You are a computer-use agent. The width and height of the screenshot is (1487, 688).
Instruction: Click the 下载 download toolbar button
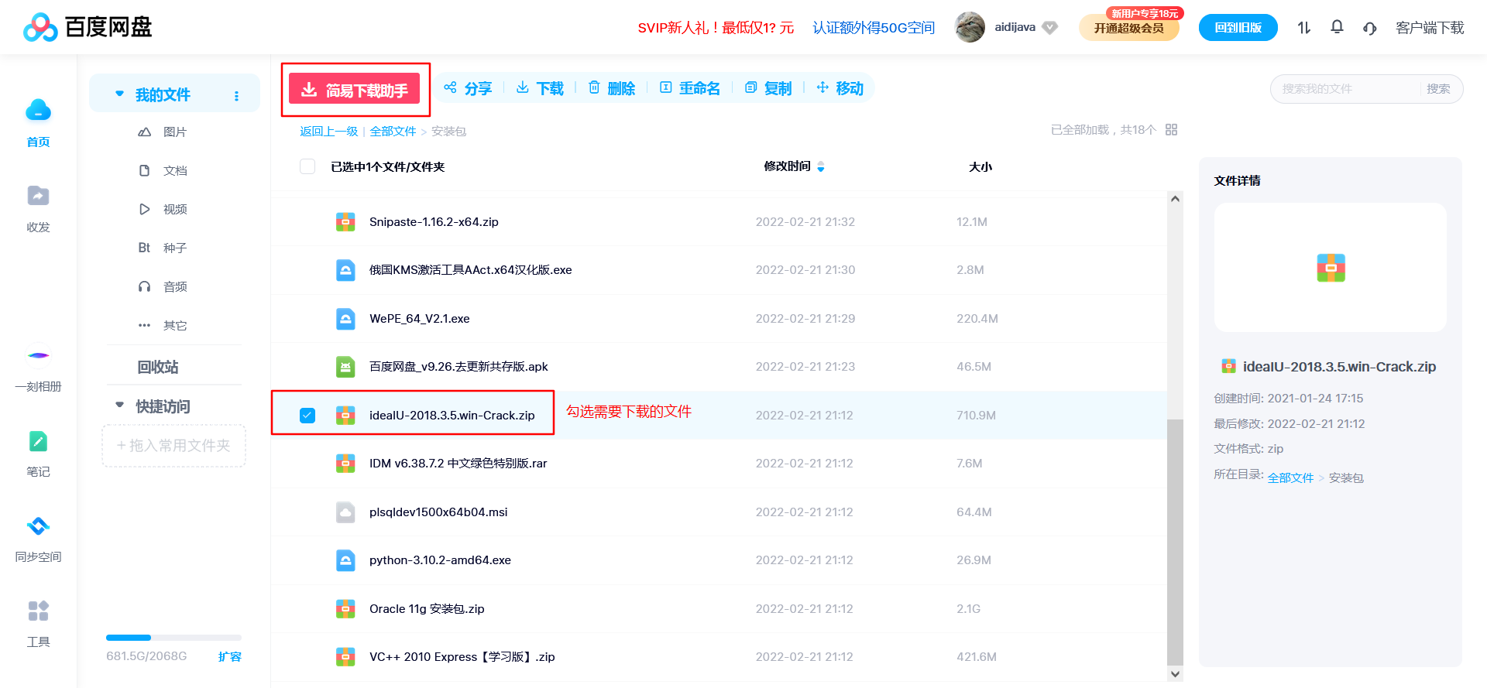pyautogui.click(x=540, y=88)
